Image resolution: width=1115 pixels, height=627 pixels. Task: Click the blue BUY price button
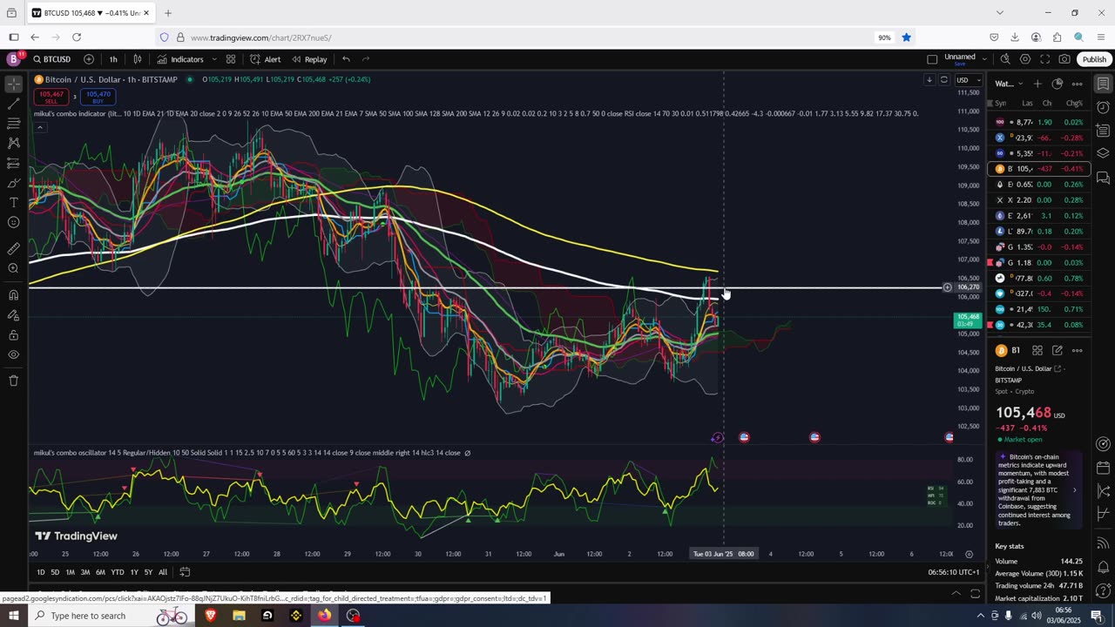tap(98, 97)
